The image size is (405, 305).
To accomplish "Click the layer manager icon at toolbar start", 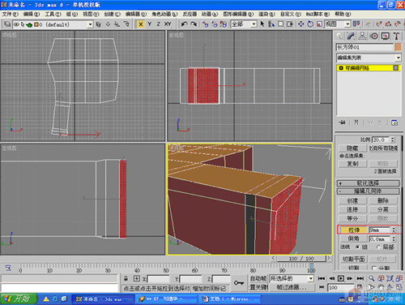I will click(7, 24).
